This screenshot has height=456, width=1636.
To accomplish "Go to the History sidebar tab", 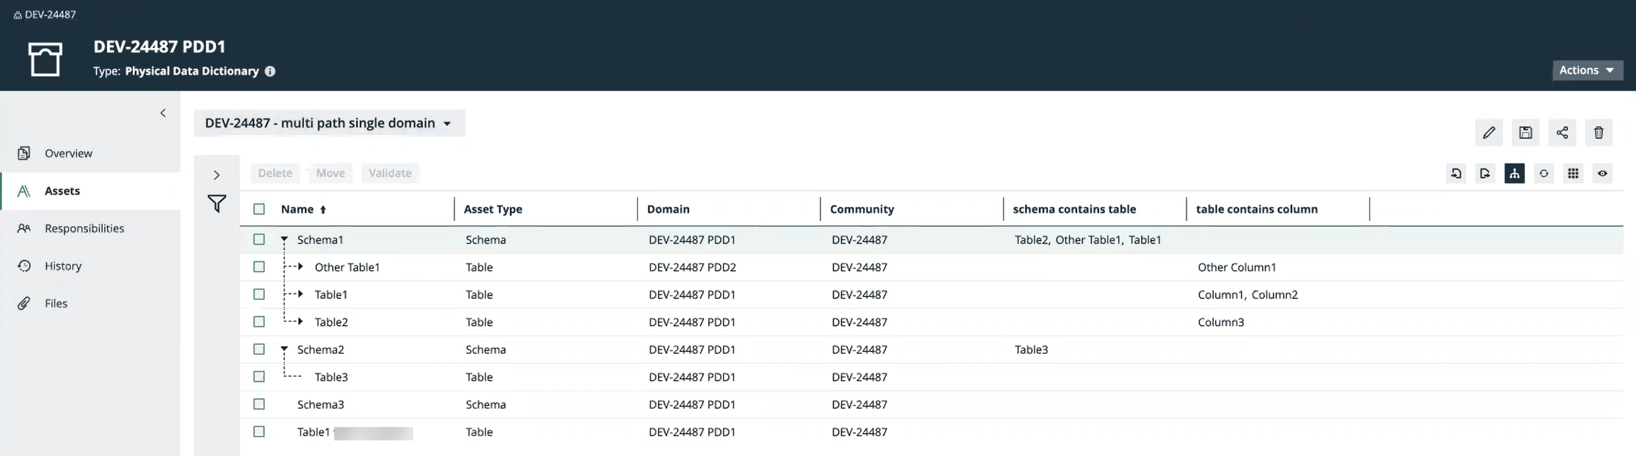I will [x=63, y=266].
